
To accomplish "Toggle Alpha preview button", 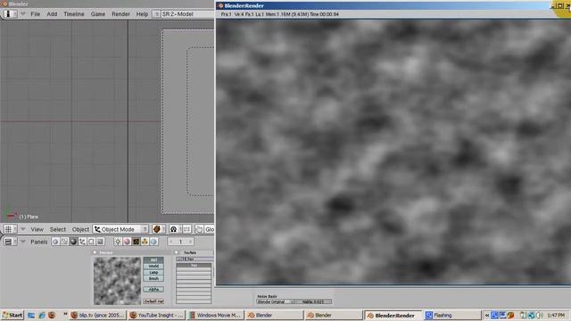I will click(x=153, y=289).
